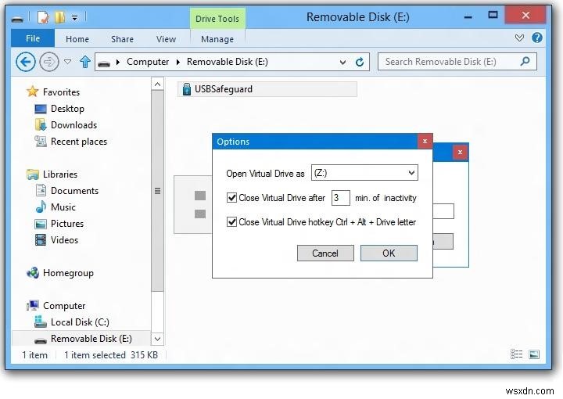Click the Downloads folder icon
Screen dimensions: 563x399
pos(41,124)
